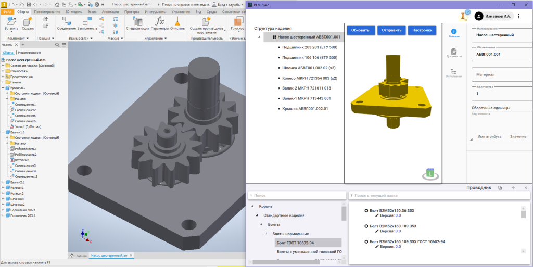Open the Спецификация bill of materials

[x=138, y=21]
